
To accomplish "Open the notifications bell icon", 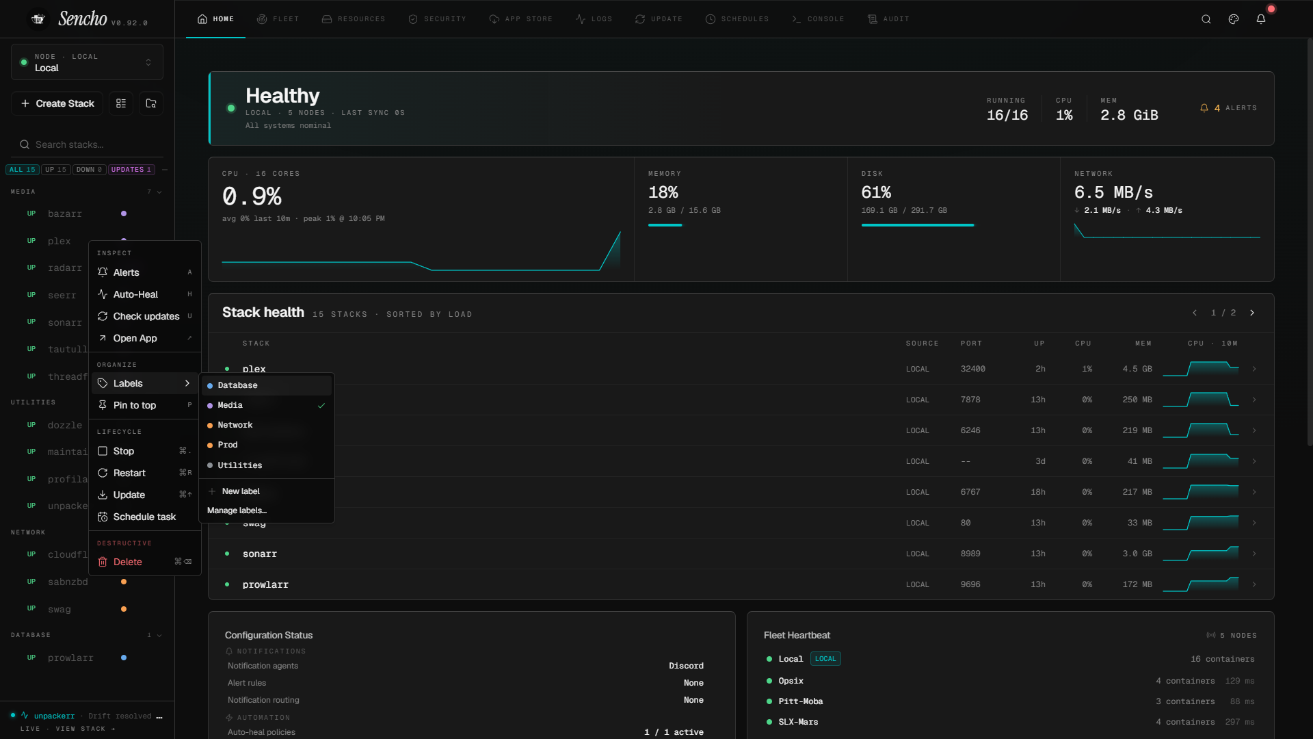I will click(1261, 19).
